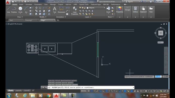The width and height of the screenshot is (175, 98).
Task: Open the WCS dropdown below ViewCube
Action: [x=161, y=42]
